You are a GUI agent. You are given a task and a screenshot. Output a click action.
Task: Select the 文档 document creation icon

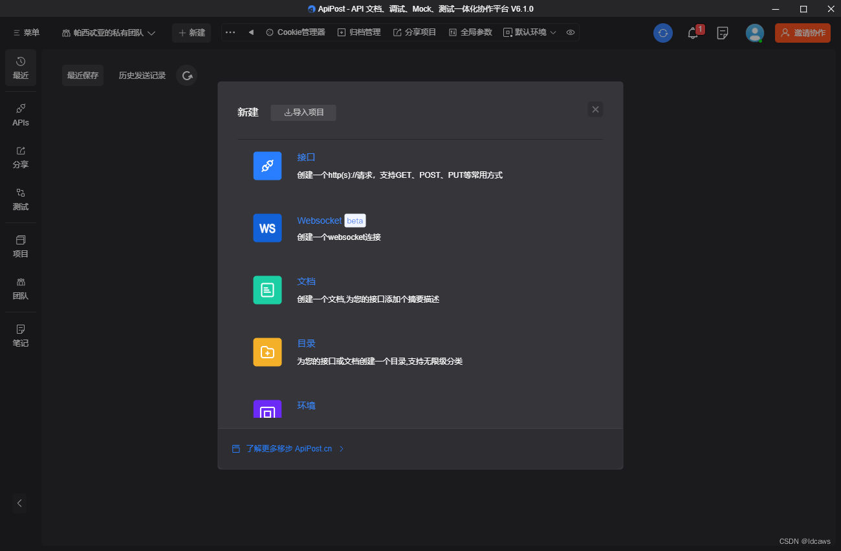[x=267, y=290]
